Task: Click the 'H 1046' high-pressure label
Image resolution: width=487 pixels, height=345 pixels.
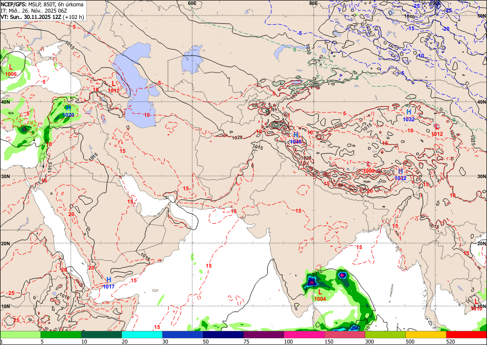Action: click(296, 138)
